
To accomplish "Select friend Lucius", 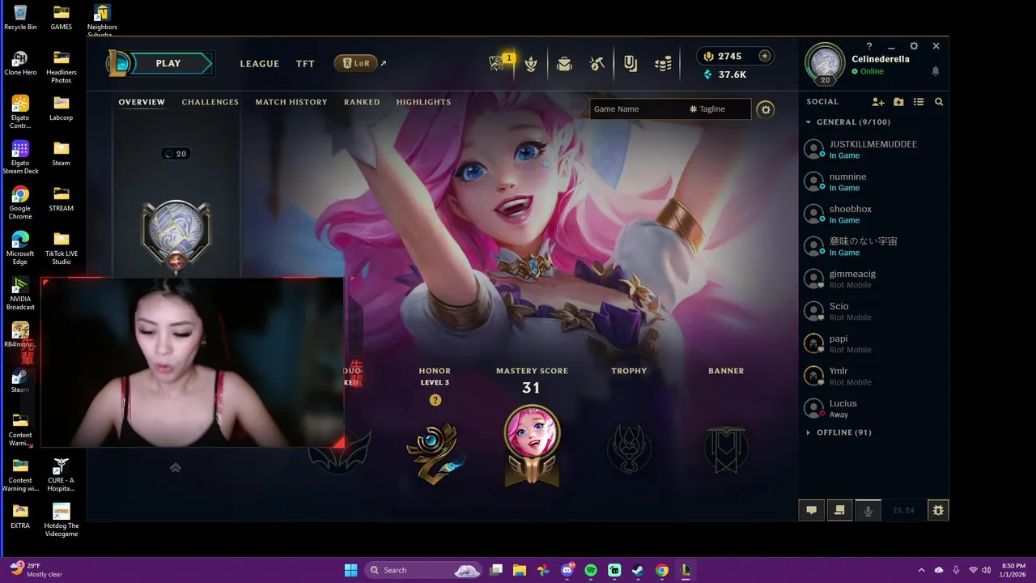I will [x=873, y=408].
